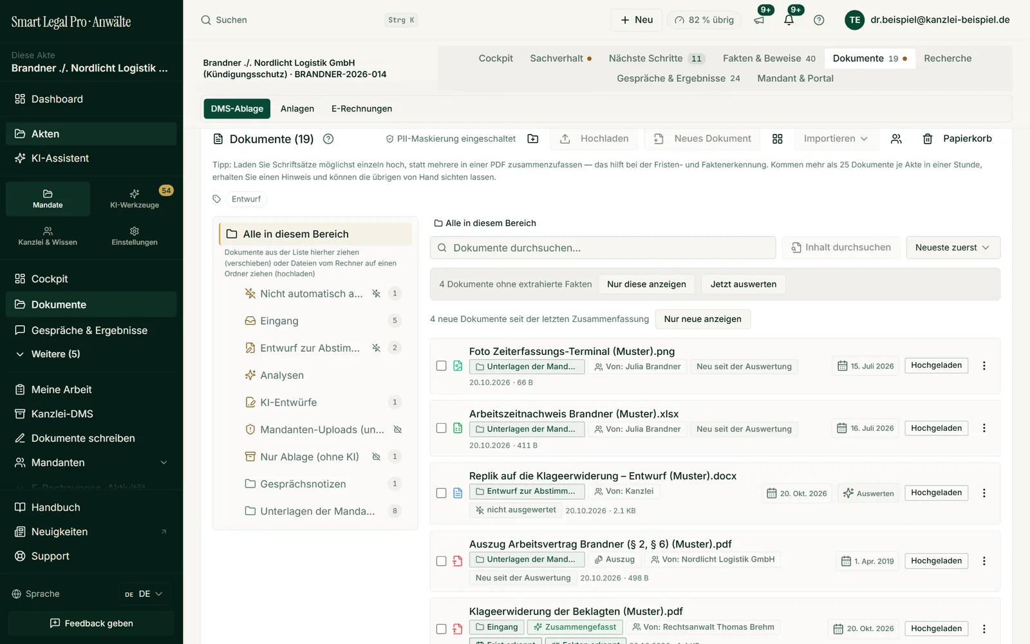The width and height of the screenshot is (1030, 644).
Task: Click Jetzt auswerten button
Action: 744,284
